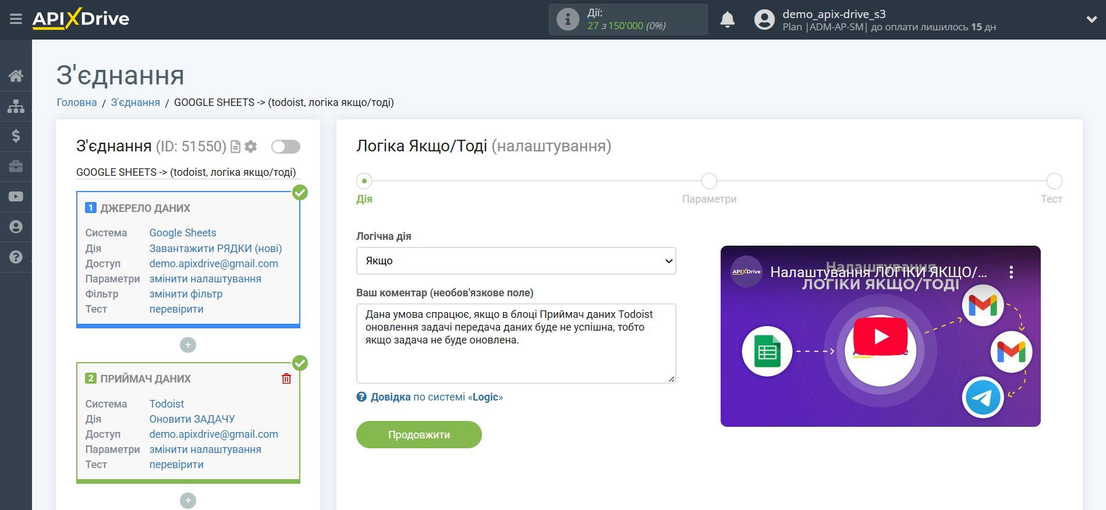Open the hamburger menu
Viewport: 1106px width, 510px height.
coord(16,19)
